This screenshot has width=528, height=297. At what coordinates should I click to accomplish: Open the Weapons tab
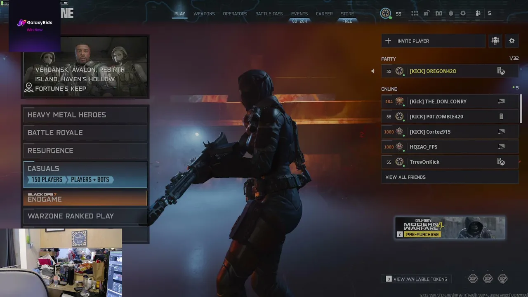click(204, 14)
